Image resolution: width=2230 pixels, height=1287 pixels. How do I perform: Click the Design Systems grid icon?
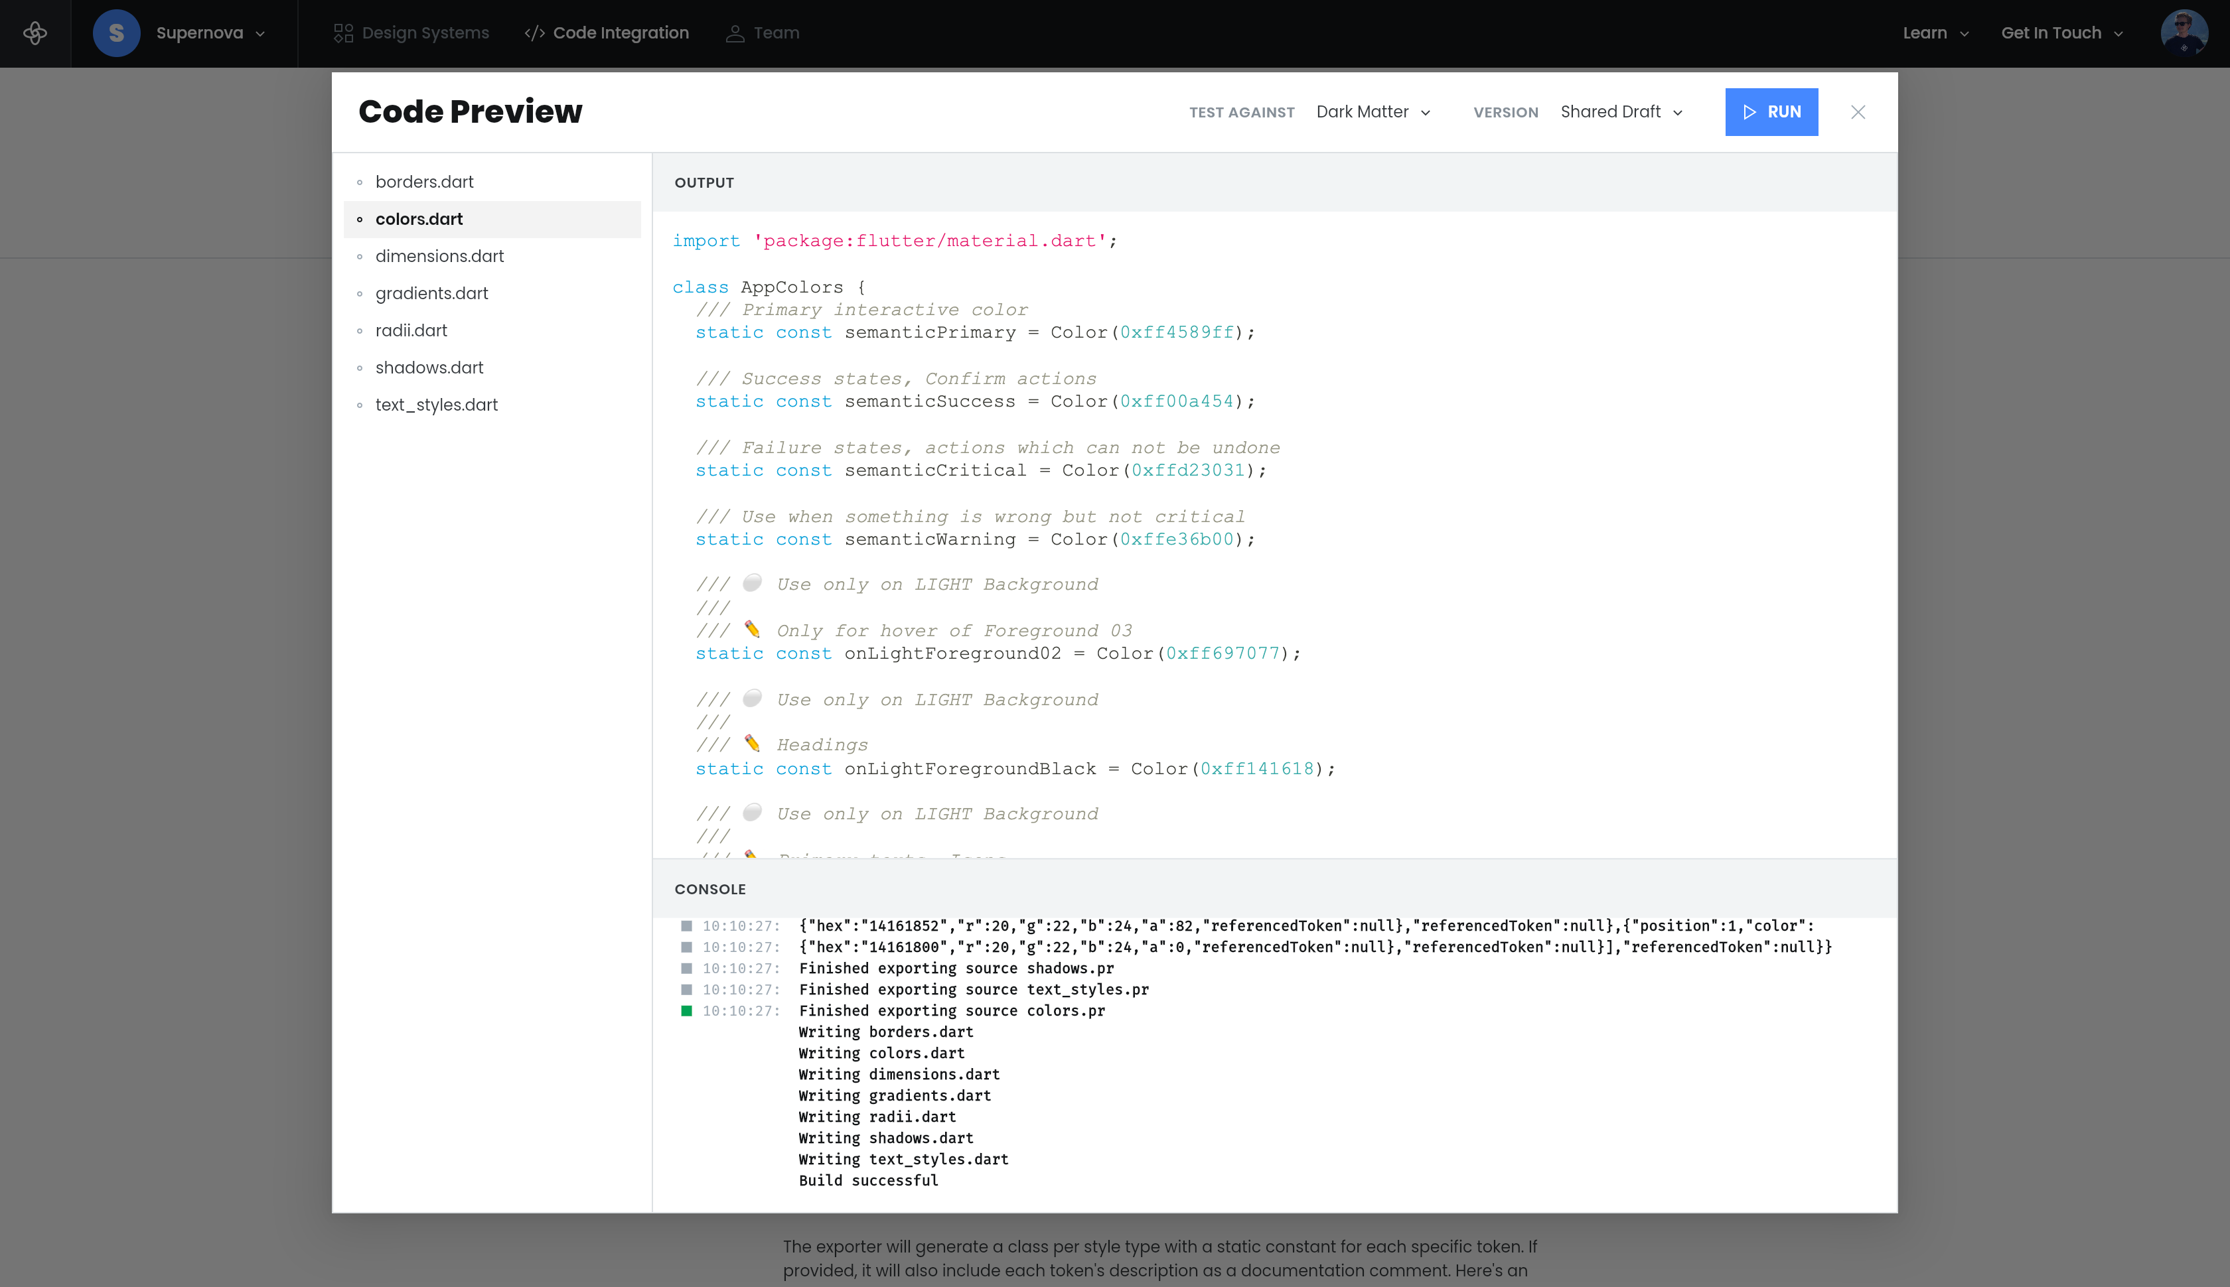[x=343, y=33]
